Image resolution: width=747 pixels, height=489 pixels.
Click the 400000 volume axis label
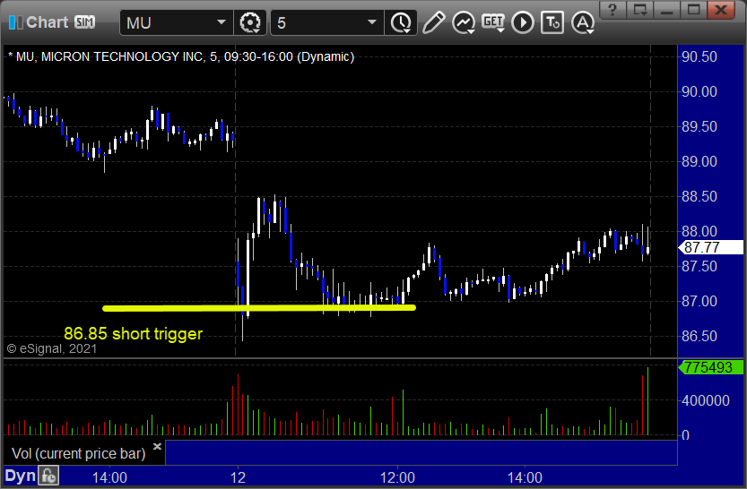coord(706,400)
